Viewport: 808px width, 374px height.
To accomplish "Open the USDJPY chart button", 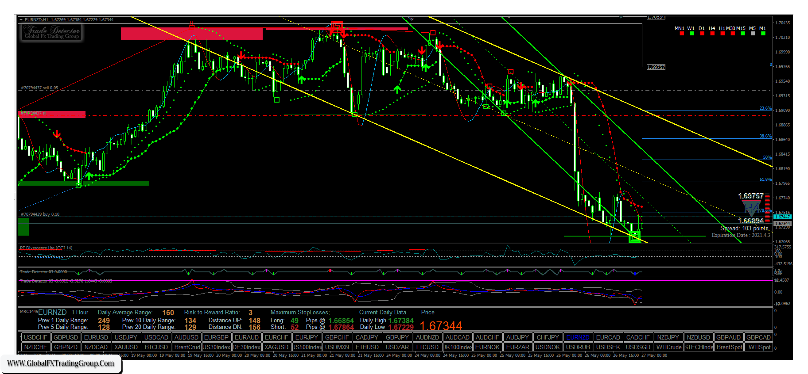I will coord(126,337).
